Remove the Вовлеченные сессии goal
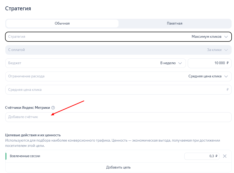This screenshot has height=173, width=234. (224, 156)
